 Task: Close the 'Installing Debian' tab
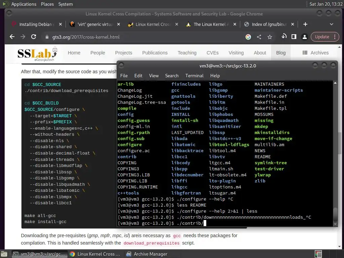coord(60,24)
